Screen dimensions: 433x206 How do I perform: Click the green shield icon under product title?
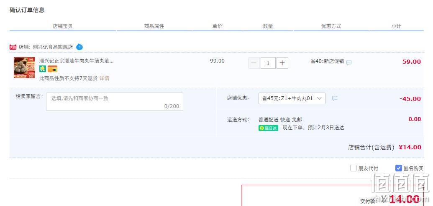click(43, 69)
